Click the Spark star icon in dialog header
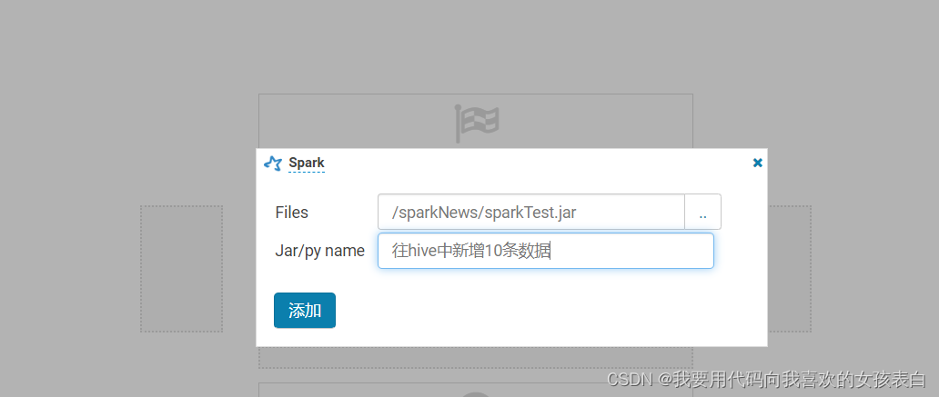The image size is (939, 397). [272, 164]
